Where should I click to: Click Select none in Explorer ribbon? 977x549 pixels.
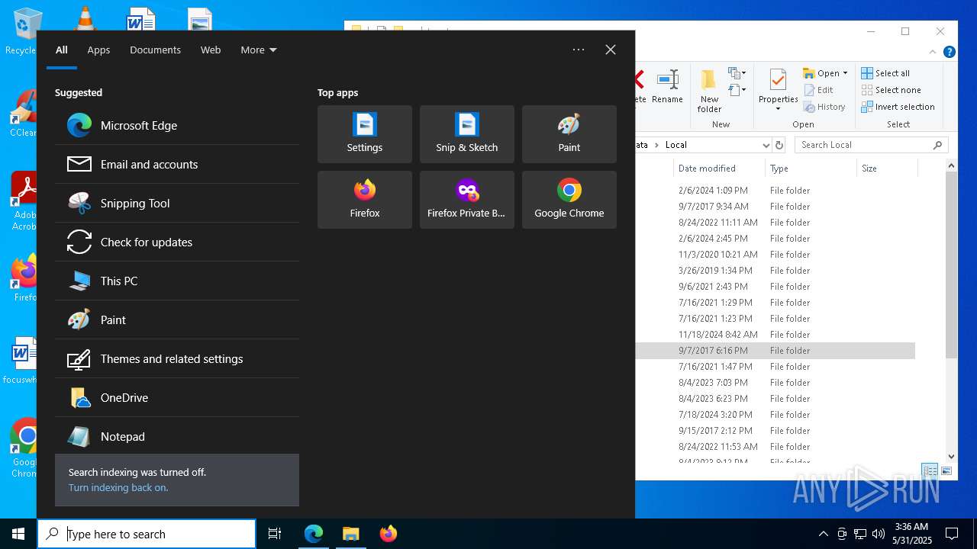(x=891, y=90)
